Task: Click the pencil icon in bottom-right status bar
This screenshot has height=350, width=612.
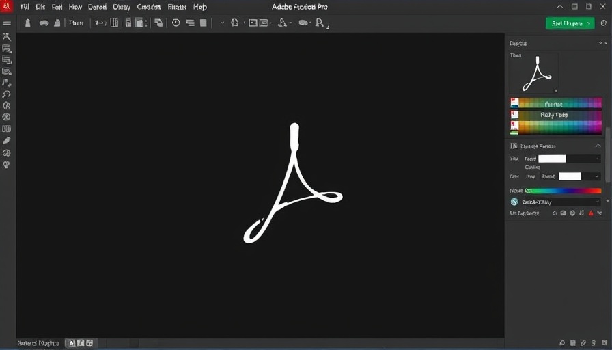Action: coord(583,343)
